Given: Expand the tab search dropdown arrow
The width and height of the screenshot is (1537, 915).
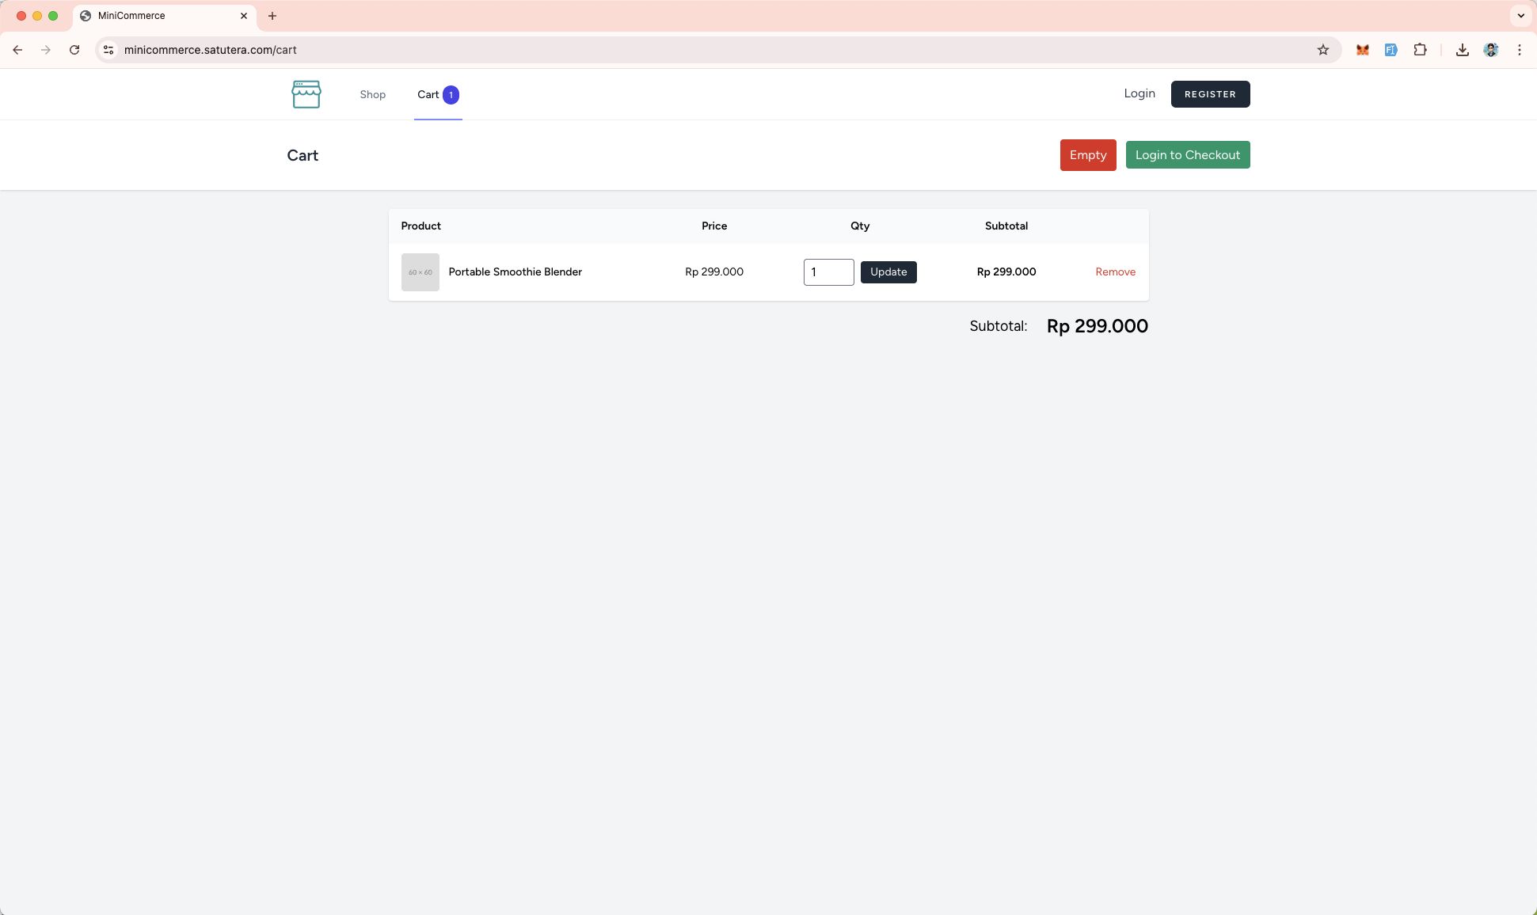Looking at the screenshot, I should pos(1520,16).
